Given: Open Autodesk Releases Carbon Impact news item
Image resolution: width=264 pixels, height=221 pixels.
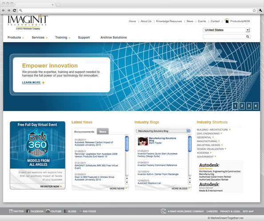Looking at the screenshot, I should tap(94, 143).
